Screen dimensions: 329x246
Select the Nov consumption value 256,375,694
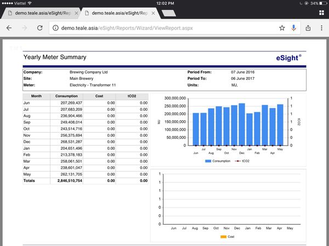click(71, 135)
